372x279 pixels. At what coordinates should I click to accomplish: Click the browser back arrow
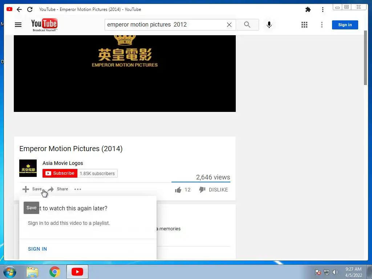(x=19, y=9)
